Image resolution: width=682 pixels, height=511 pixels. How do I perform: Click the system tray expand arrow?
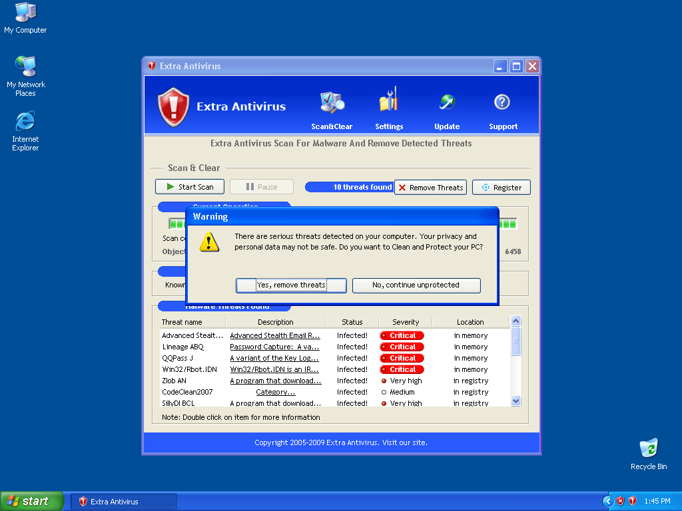(607, 501)
